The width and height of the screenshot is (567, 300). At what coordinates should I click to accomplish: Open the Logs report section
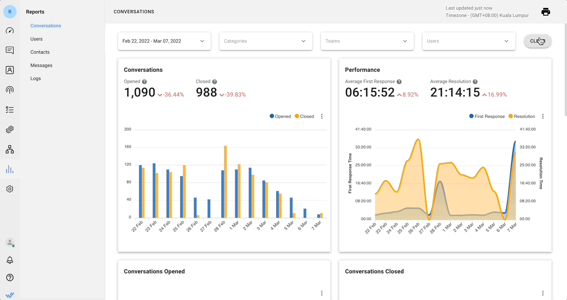pyautogui.click(x=35, y=78)
